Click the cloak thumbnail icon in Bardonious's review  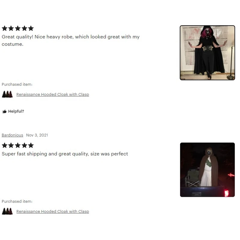pos(7,211)
